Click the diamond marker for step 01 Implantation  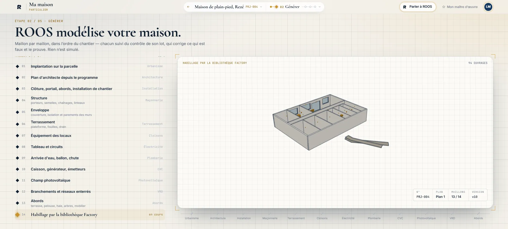17,66
